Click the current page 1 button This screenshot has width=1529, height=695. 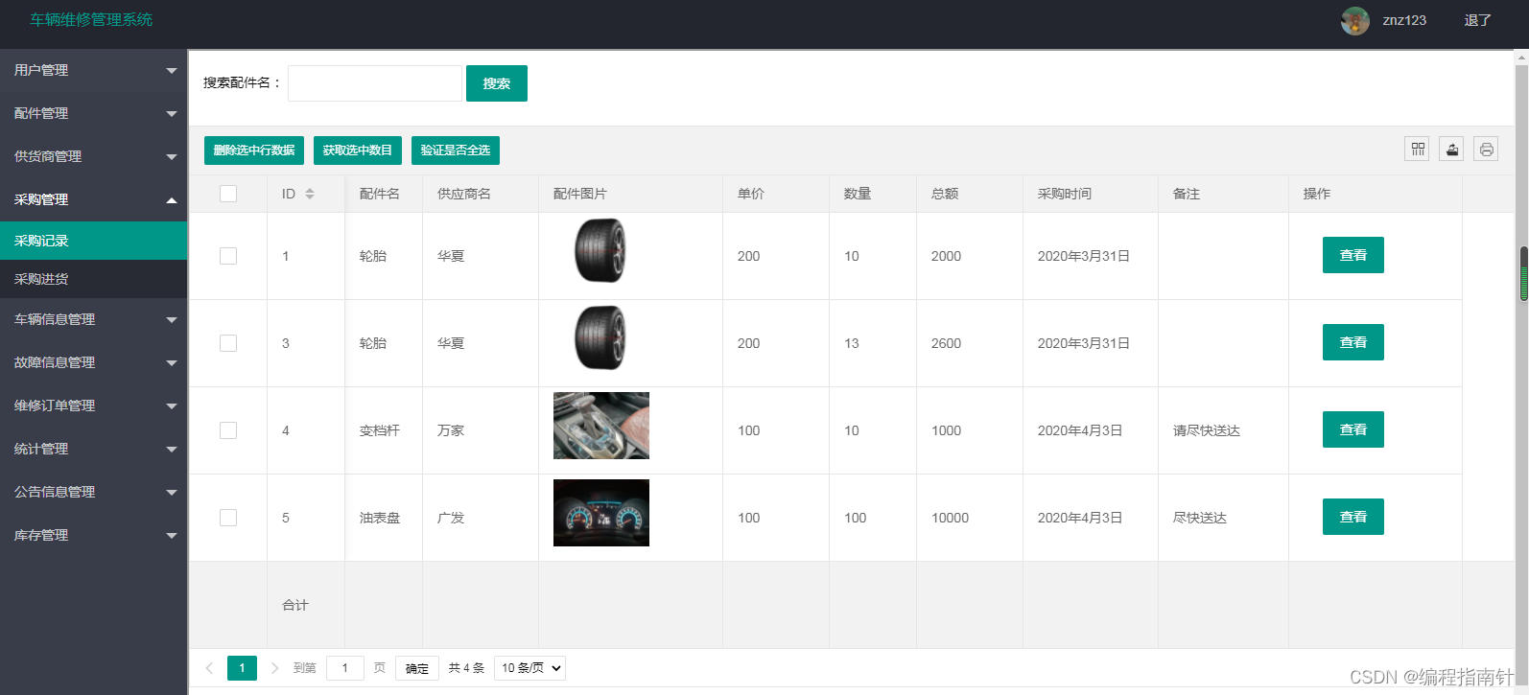coord(242,668)
